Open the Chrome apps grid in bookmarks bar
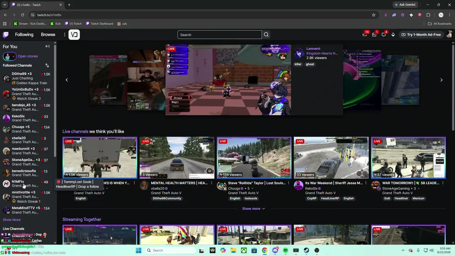Screen dimensions: 455x256 point(5,23)
